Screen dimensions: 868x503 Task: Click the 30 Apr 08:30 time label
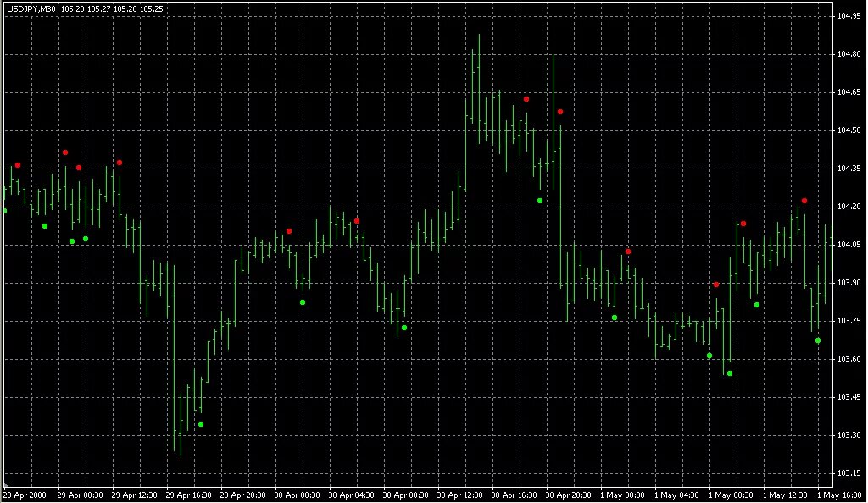tap(405, 495)
